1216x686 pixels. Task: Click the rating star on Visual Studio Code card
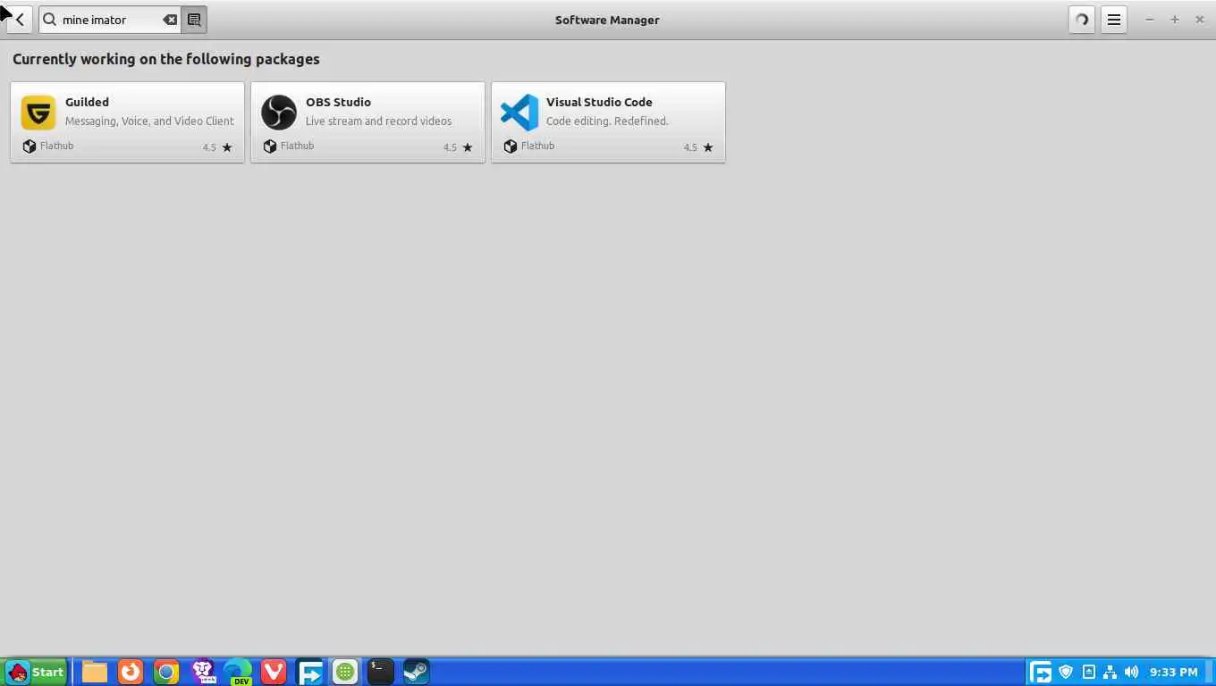click(x=708, y=147)
